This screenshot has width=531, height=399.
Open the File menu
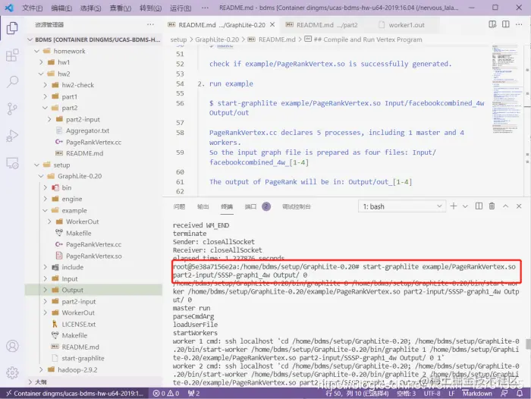click(32, 8)
